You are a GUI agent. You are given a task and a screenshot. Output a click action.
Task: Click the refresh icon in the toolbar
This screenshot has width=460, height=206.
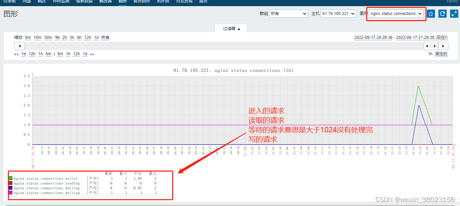[x=442, y=14]
